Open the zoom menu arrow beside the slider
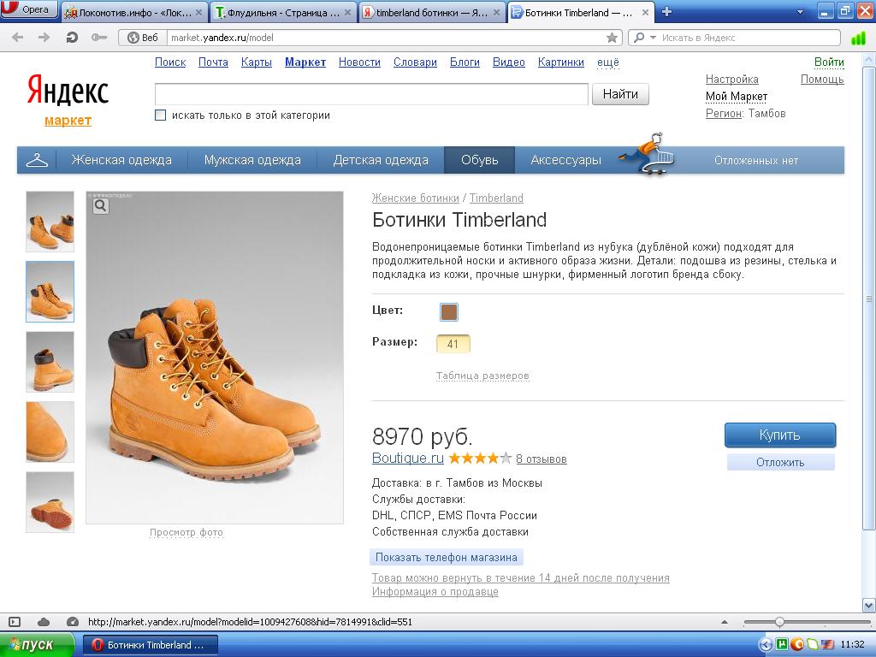This screenshot has width=876, height=657. [x=725, y=622]
